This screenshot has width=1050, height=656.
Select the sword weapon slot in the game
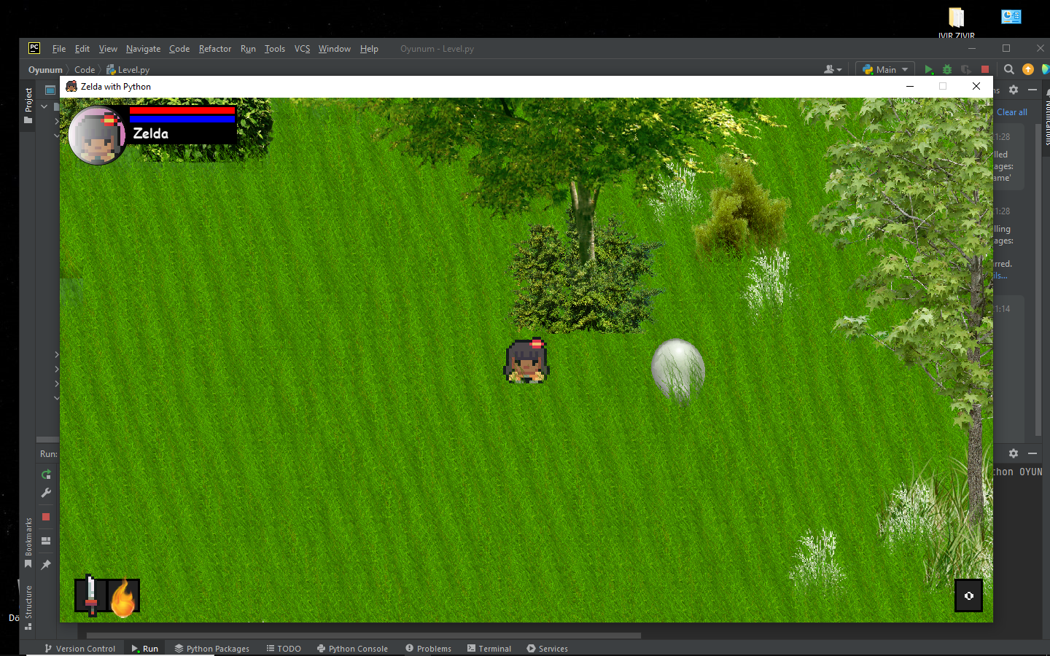pos(91,596)
